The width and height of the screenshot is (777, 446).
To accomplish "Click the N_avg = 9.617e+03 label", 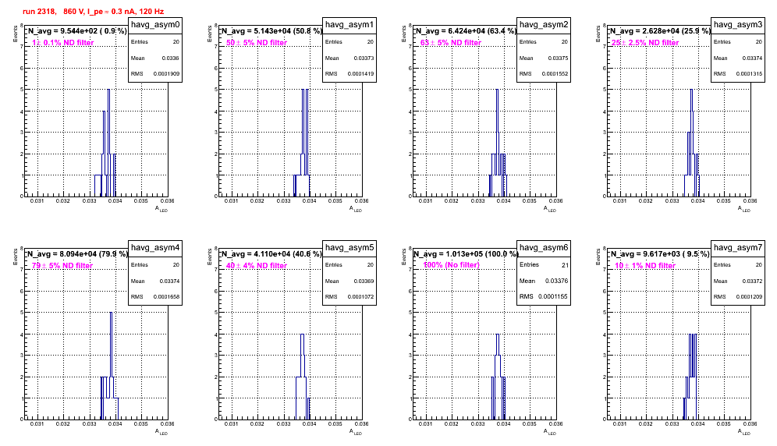I will coord(659,253).
